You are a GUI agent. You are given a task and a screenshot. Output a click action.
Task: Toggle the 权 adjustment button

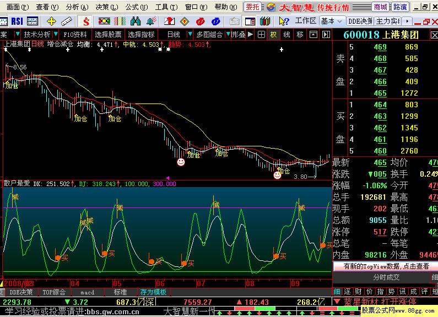pos(273,35)
